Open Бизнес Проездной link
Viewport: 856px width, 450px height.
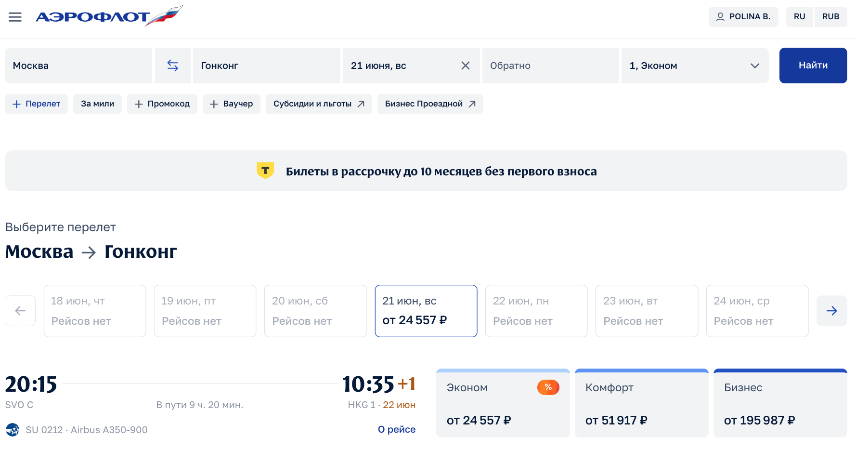pos(430,104)
